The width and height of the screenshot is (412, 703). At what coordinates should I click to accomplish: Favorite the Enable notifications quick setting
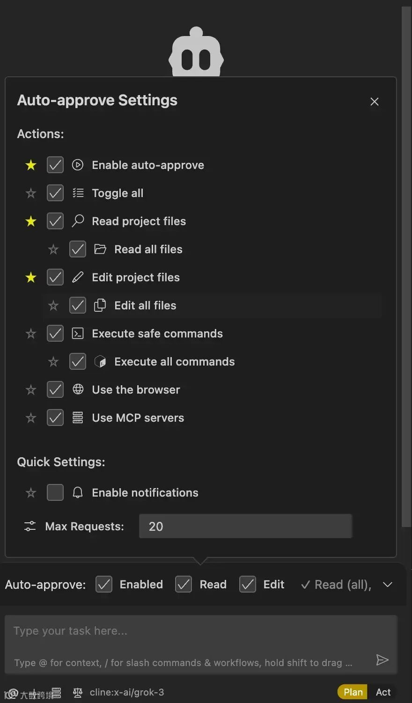(x=31, y=493)
